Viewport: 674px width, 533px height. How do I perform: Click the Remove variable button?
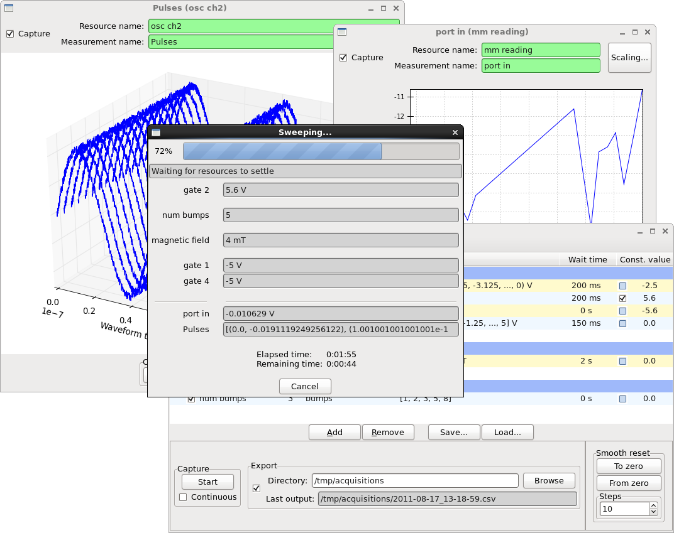[x=388, y=432]
